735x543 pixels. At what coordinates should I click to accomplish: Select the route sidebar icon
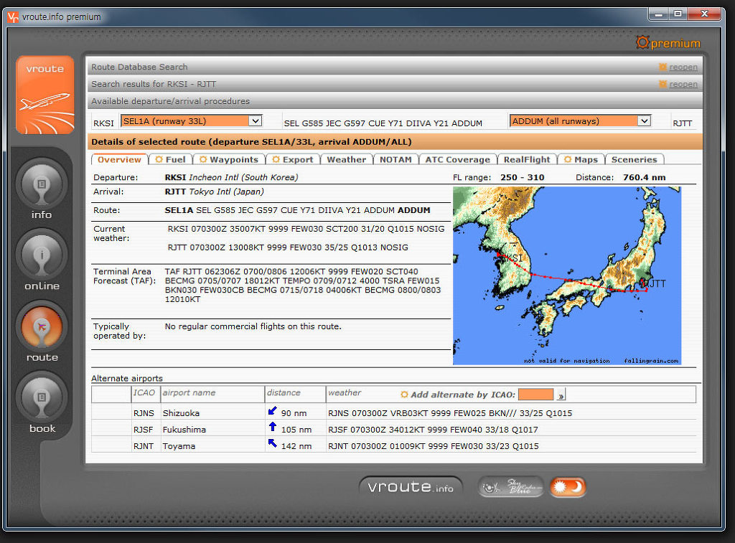point(42,327)
